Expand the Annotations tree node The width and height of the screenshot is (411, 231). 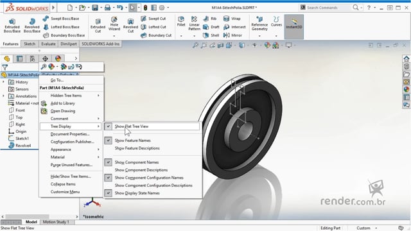(4, 96)
